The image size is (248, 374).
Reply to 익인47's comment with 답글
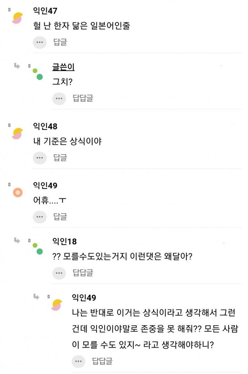click(x=60, y=42)
